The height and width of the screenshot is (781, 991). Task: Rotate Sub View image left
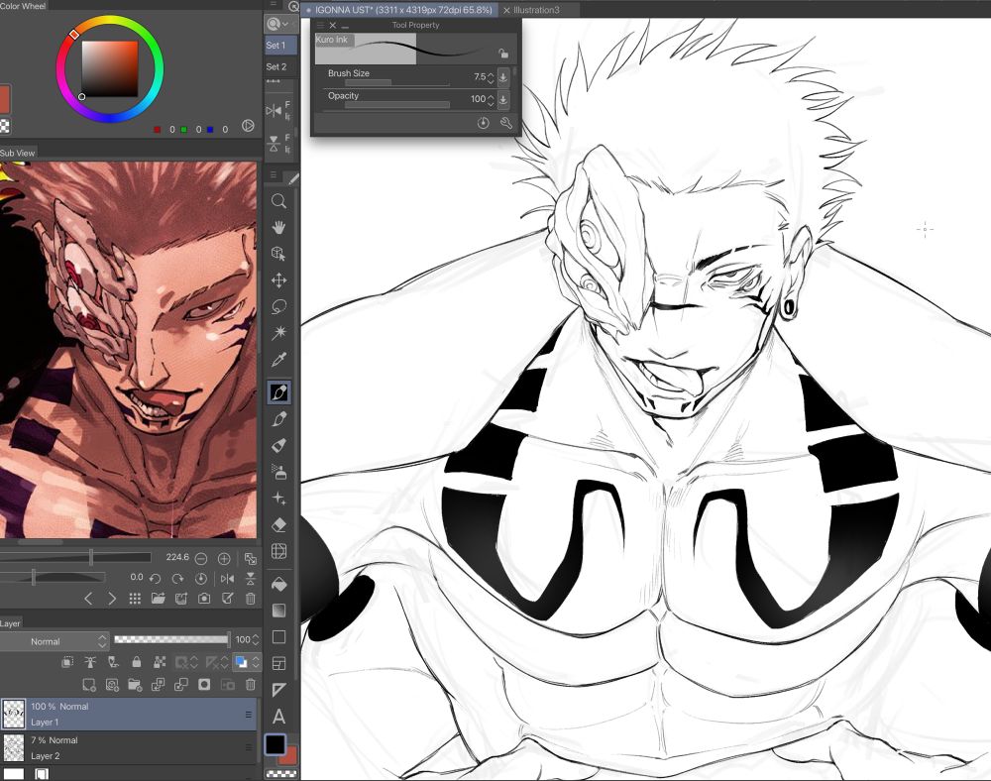pos(155,578)
